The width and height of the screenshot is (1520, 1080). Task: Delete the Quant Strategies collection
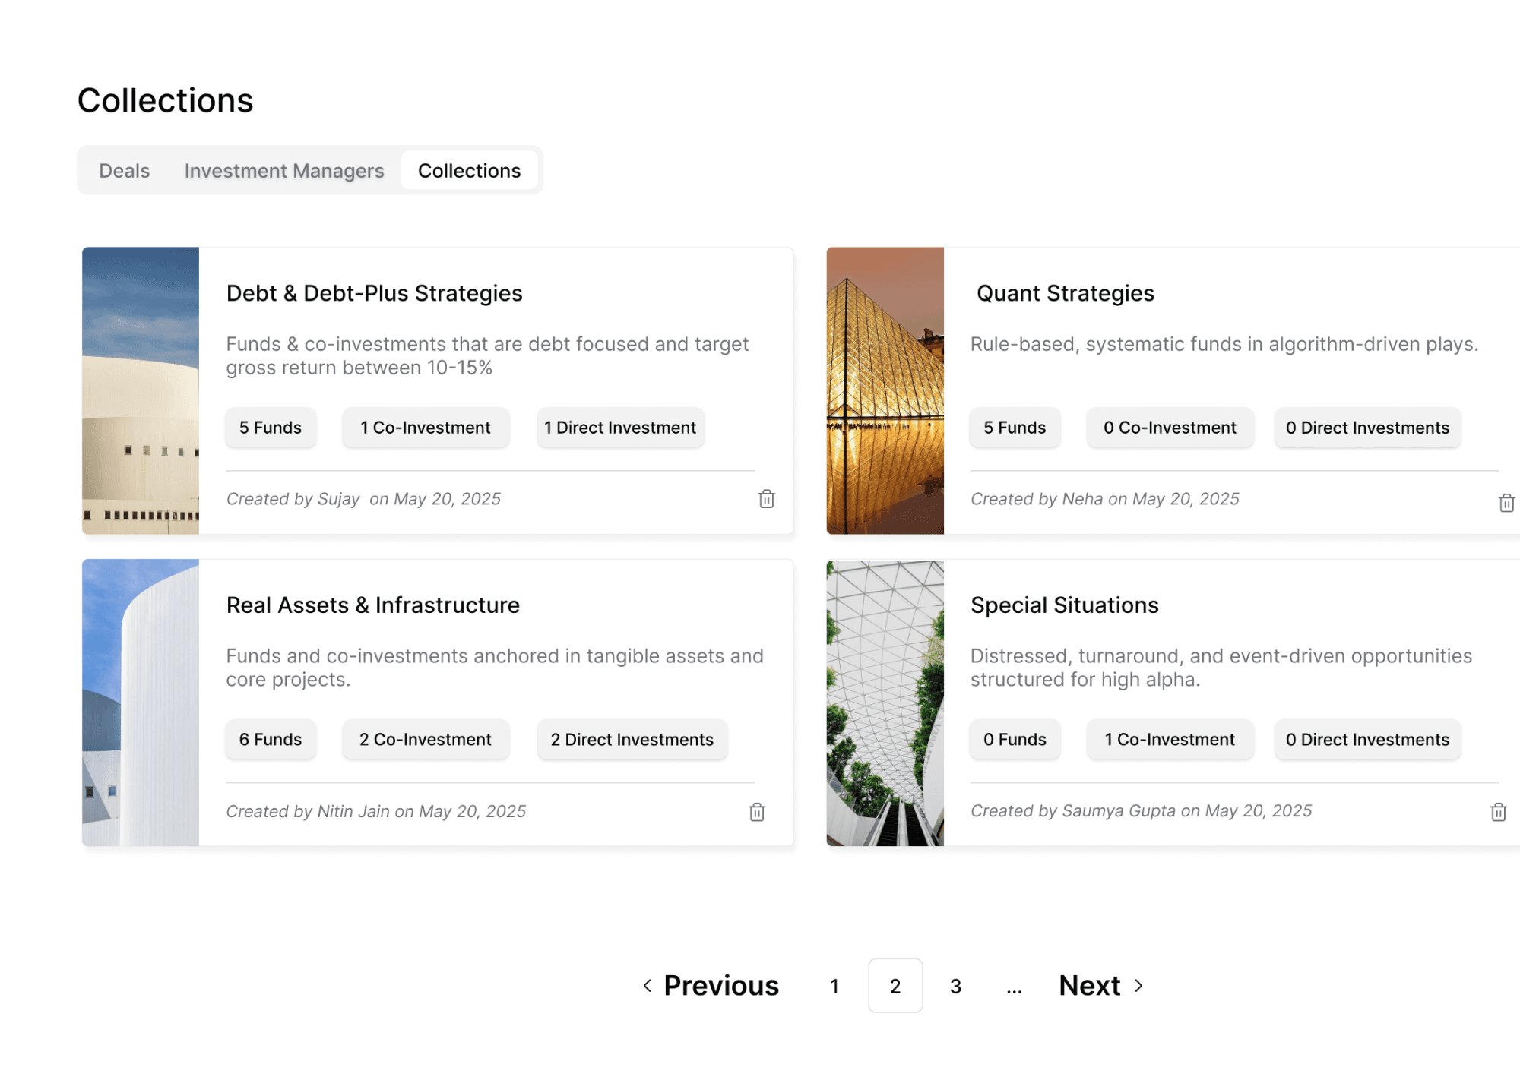[1505, 502]
